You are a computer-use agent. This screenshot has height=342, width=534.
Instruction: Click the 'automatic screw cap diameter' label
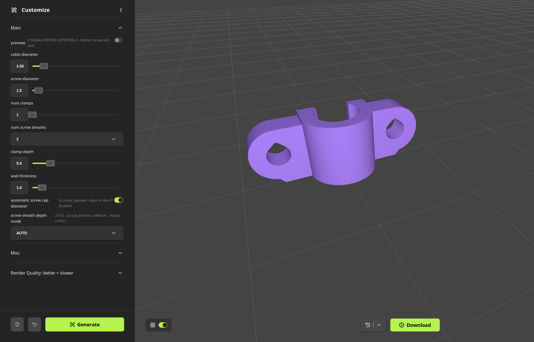[29, 203]
